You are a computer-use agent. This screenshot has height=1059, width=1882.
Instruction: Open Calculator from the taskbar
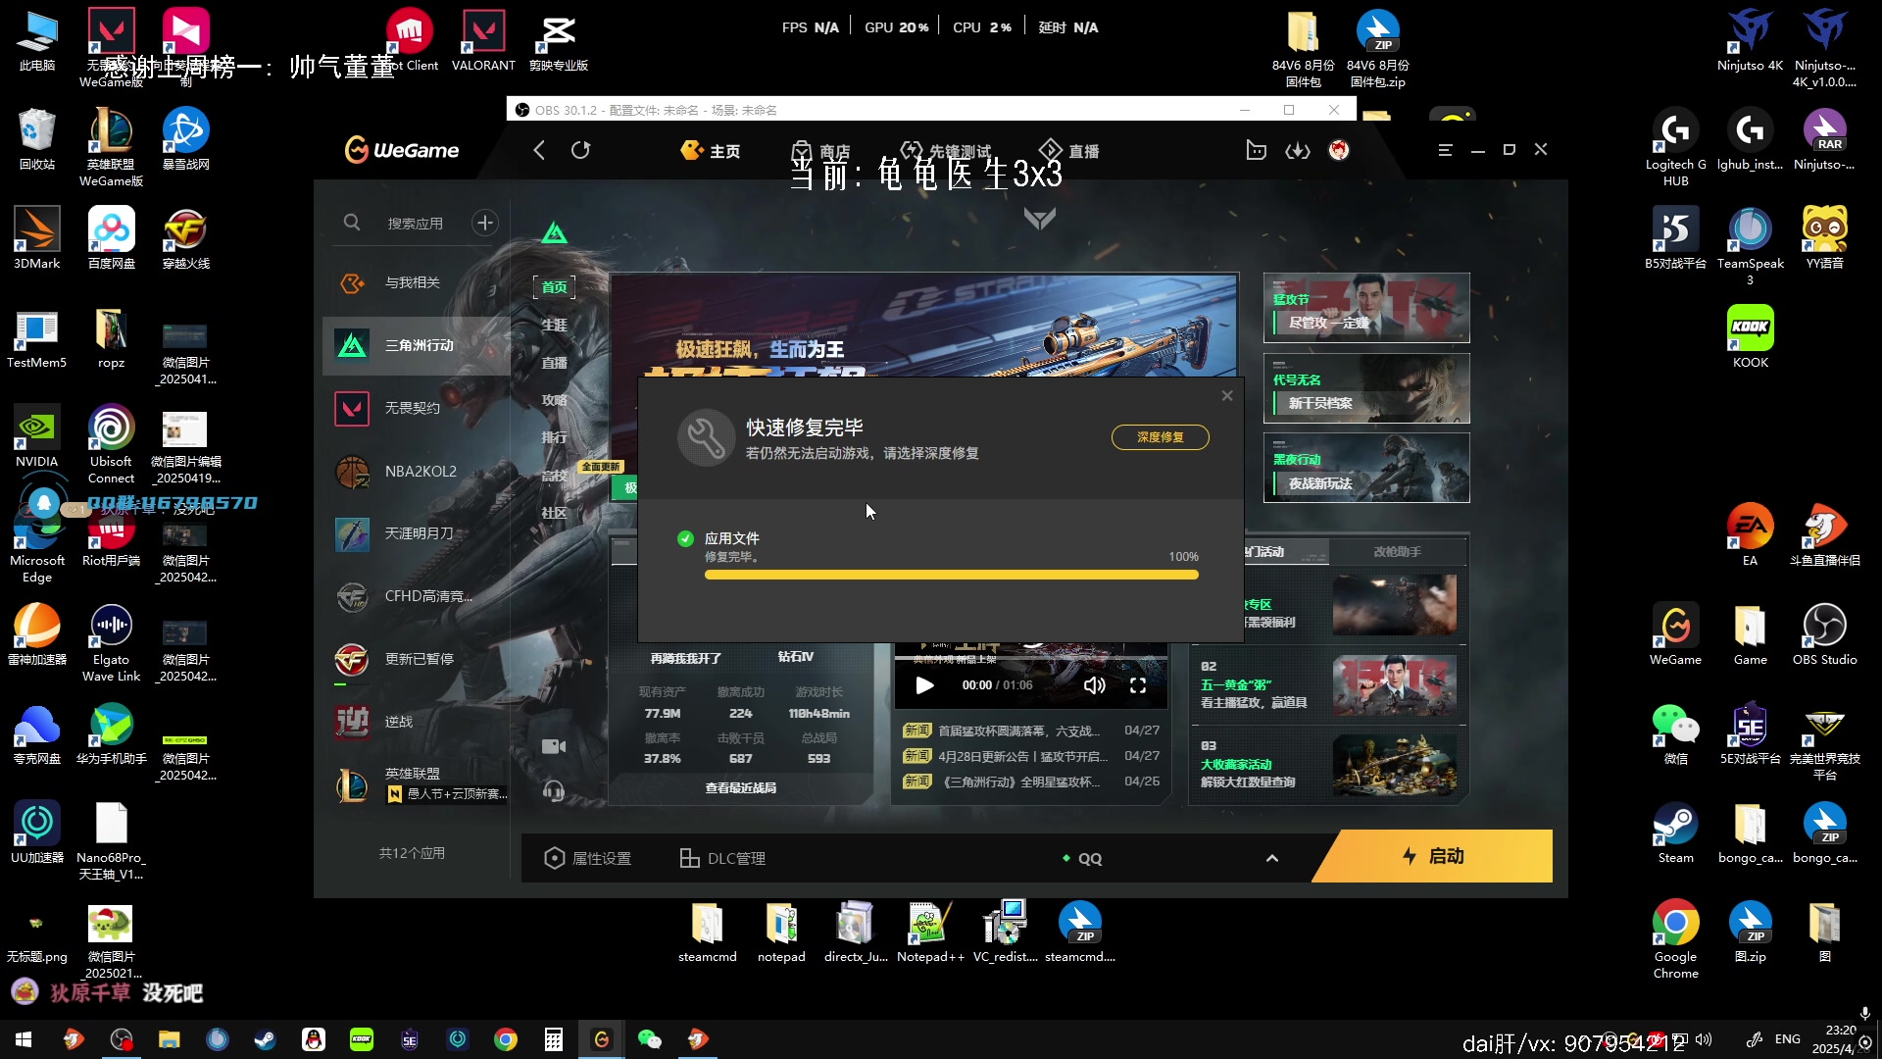coord(554,1039)
